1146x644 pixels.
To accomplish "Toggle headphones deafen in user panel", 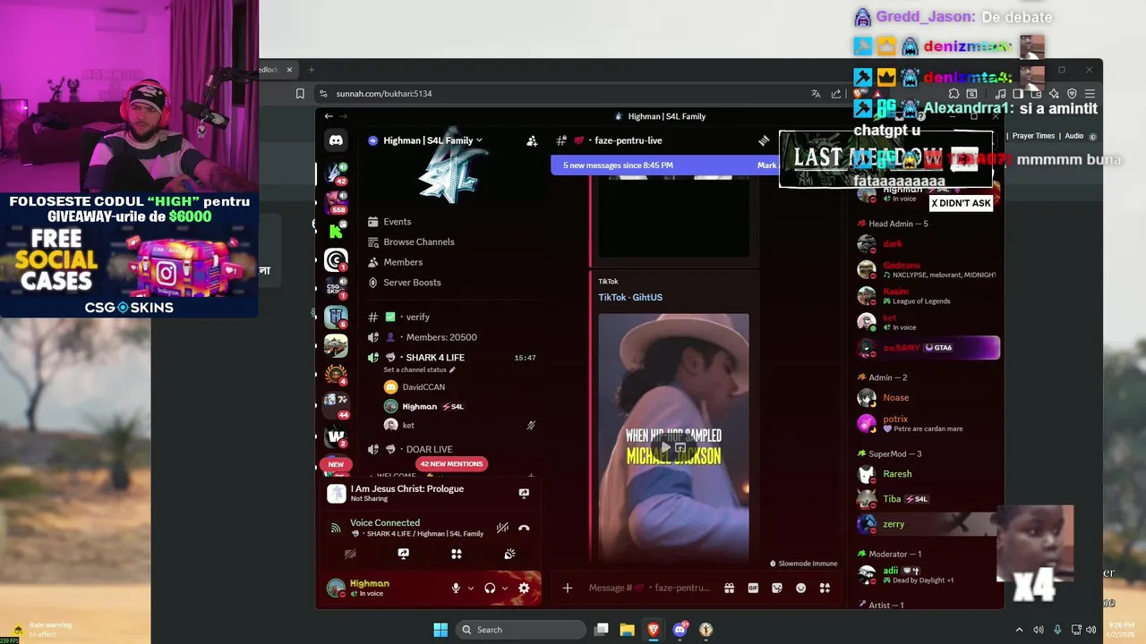I will 490,588.
